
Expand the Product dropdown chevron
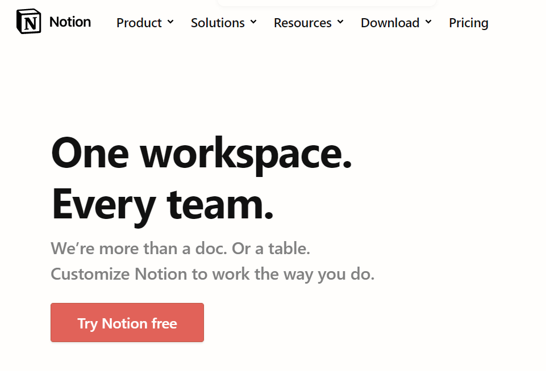pyautogui.click(x=170, y=22)
